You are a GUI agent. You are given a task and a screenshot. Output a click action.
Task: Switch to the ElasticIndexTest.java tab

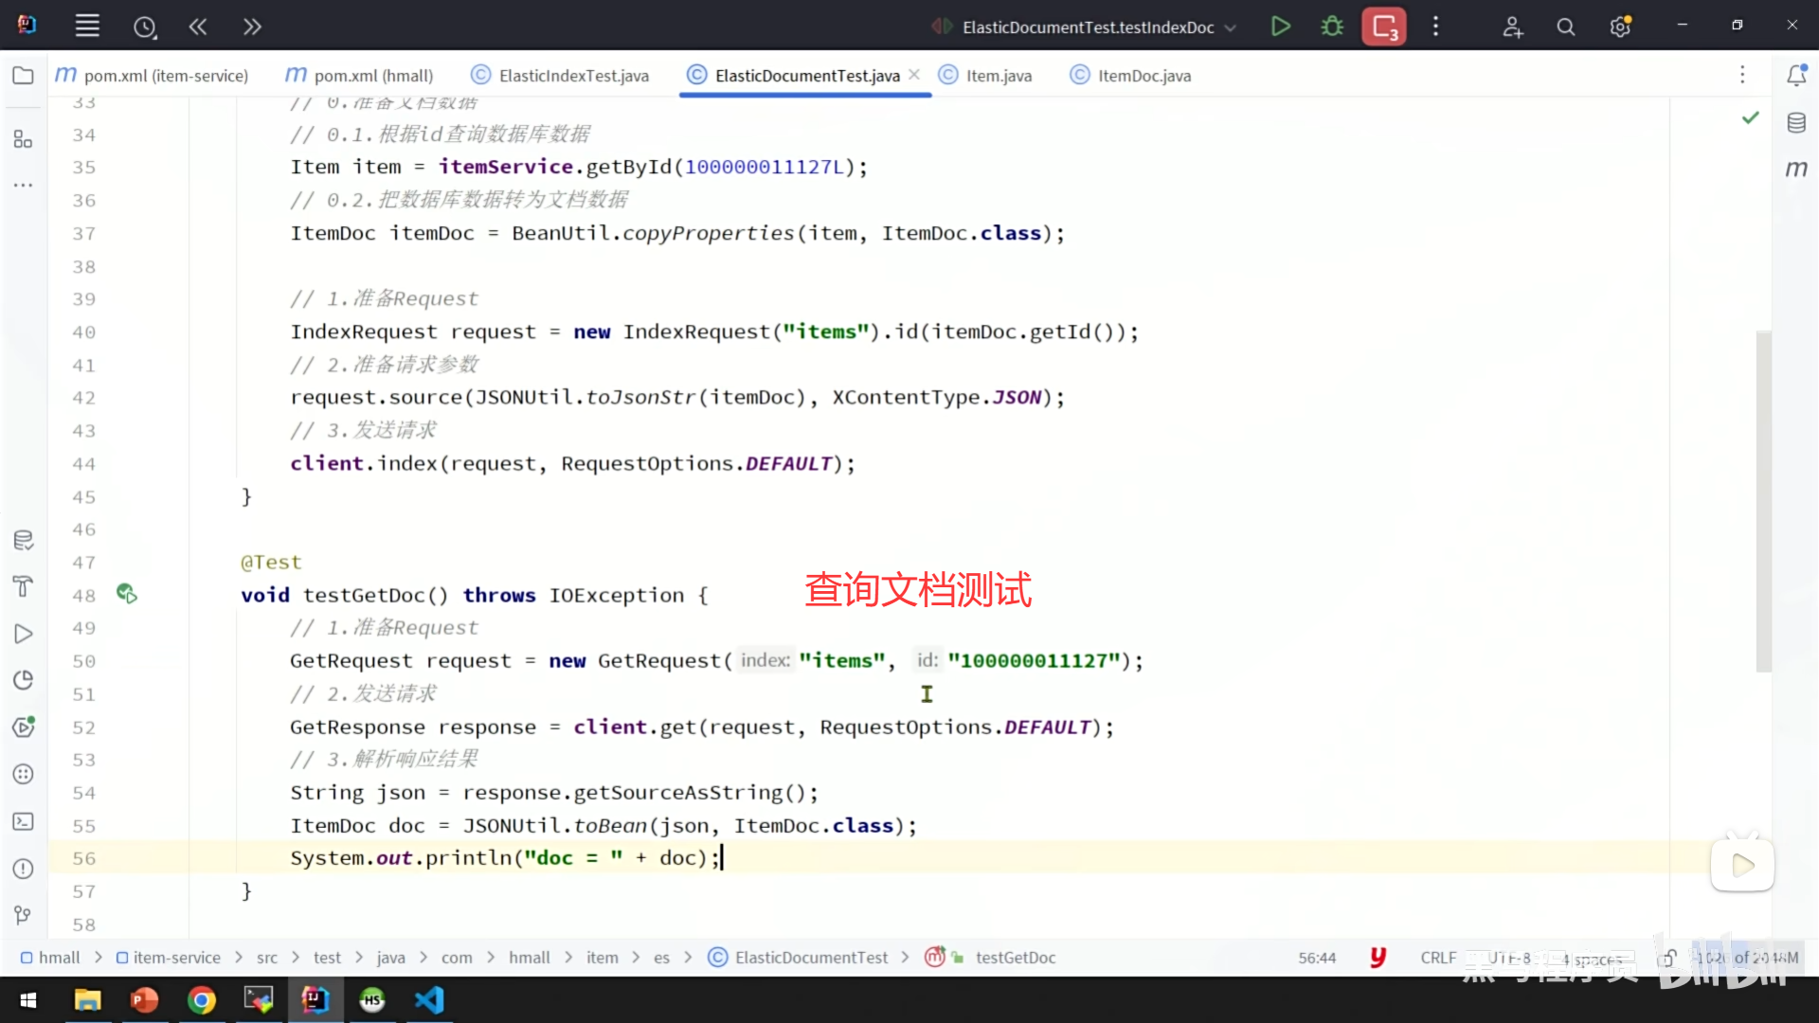tap(573, 76)
